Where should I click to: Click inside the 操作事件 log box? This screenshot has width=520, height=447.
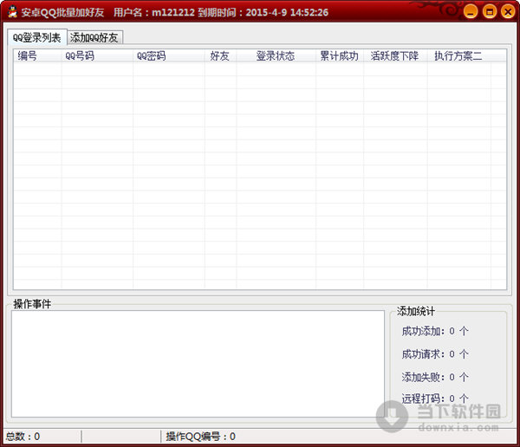coord(198,364)
